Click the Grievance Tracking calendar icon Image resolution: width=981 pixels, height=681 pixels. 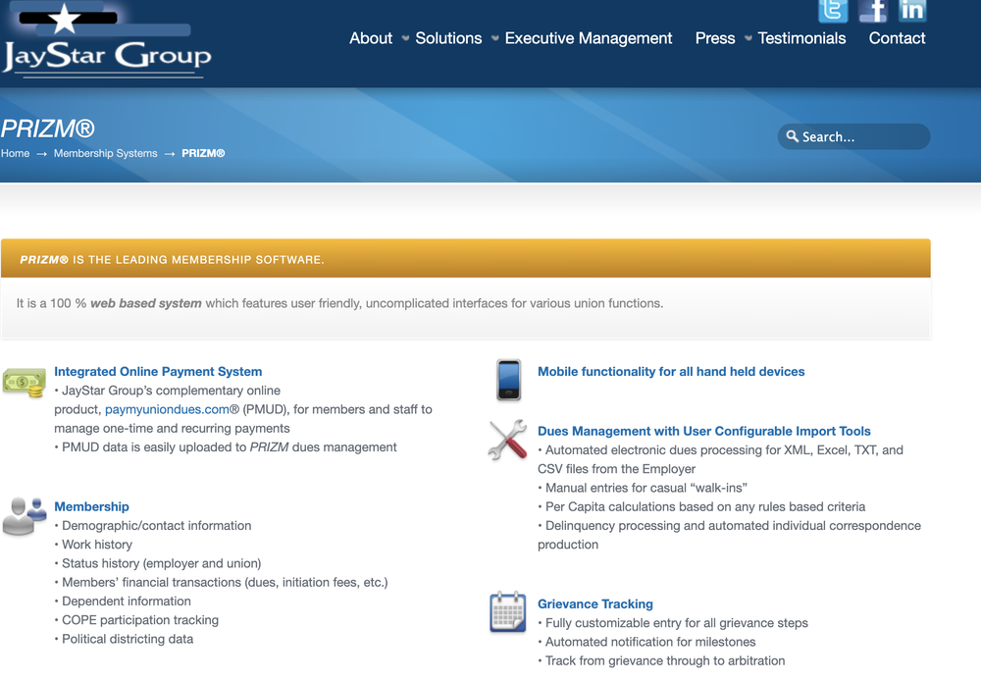click(507, 611)
